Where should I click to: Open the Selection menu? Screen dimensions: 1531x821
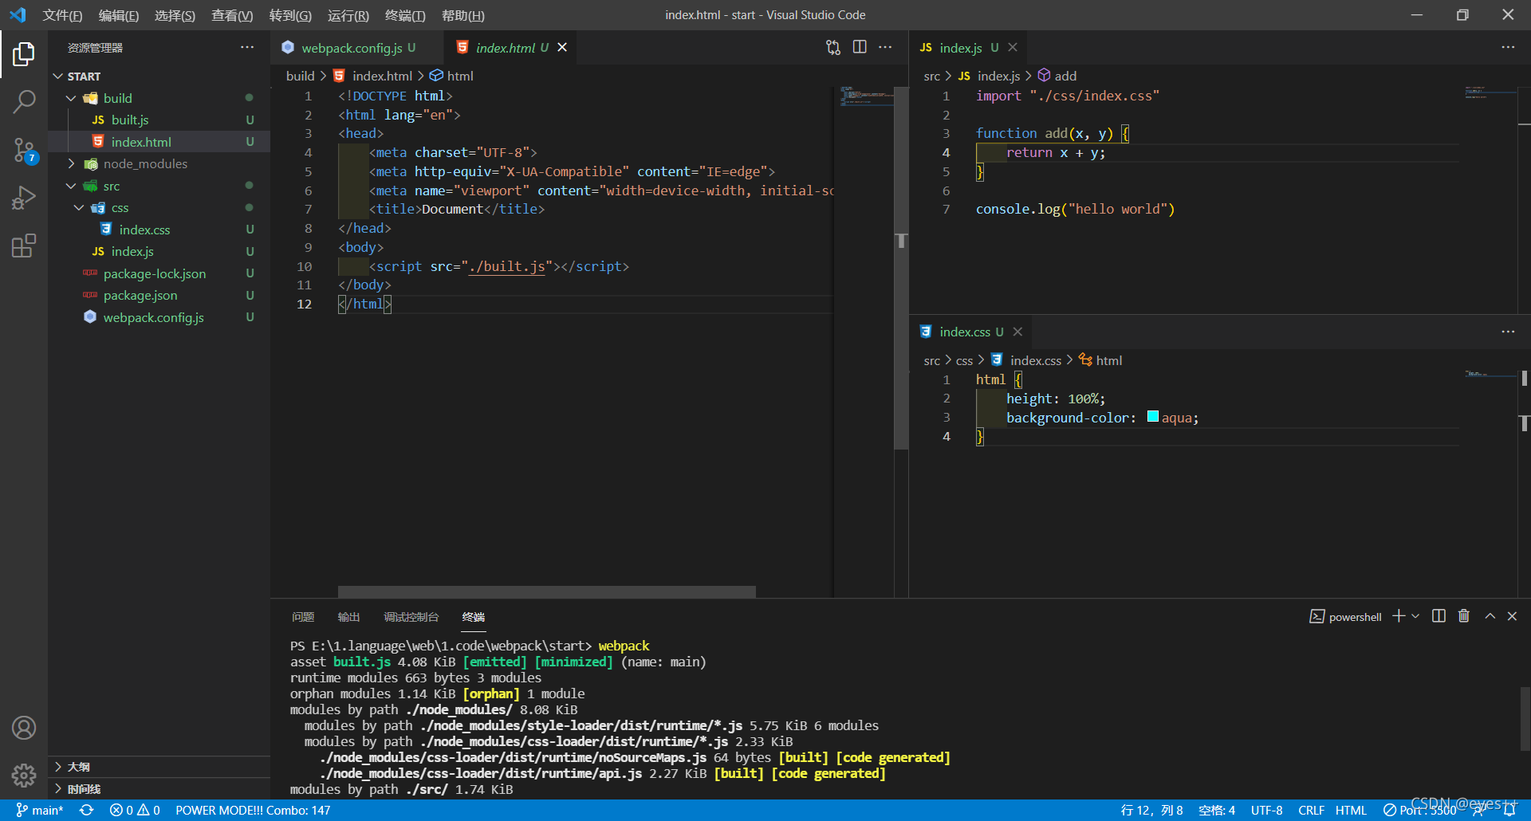click(175, 15)
